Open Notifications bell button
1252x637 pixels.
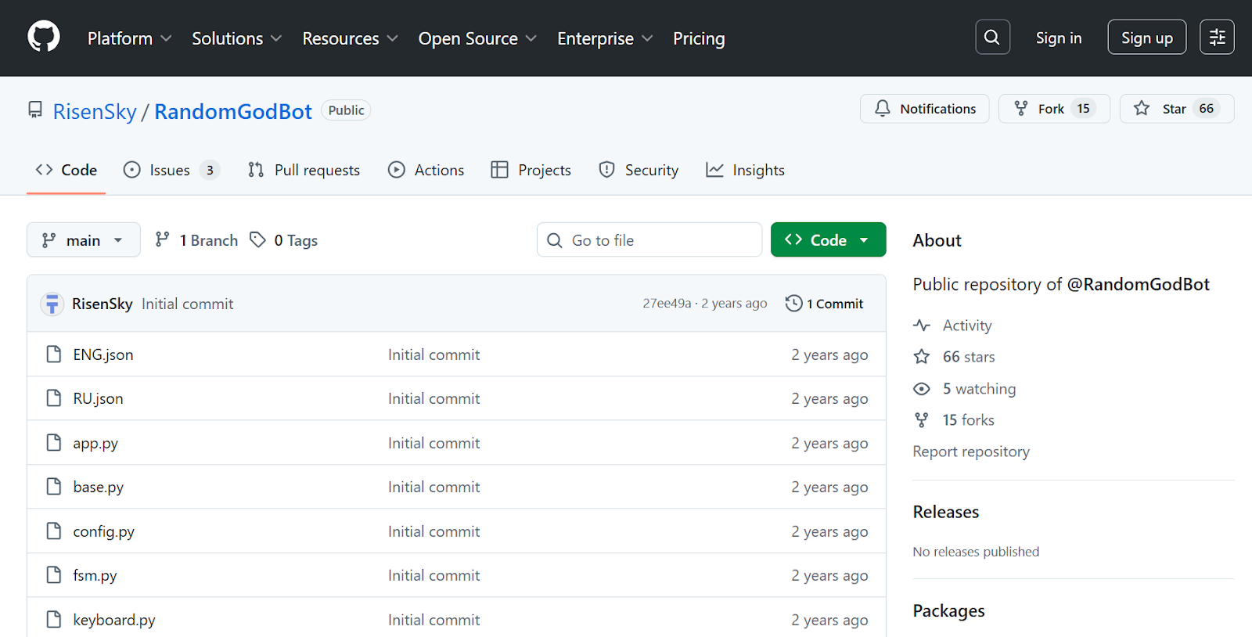[924, 109]
